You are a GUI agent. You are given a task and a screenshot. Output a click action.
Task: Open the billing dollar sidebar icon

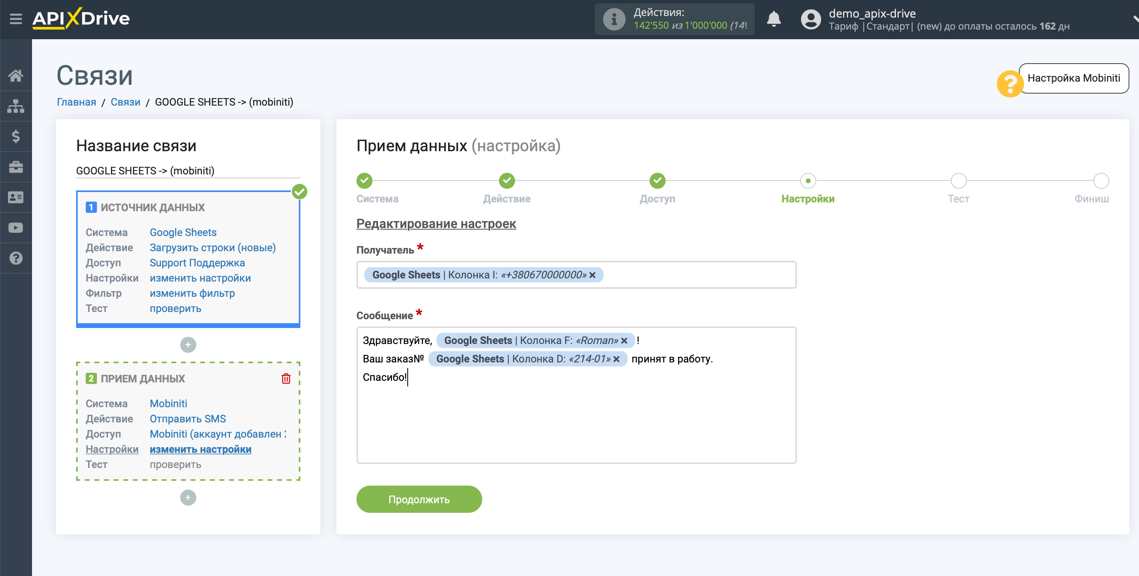[x=16, y=136]
